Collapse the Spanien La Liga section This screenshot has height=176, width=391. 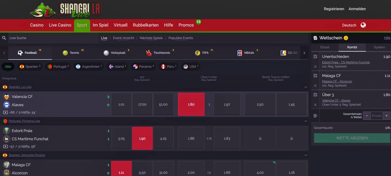point(306,87)
